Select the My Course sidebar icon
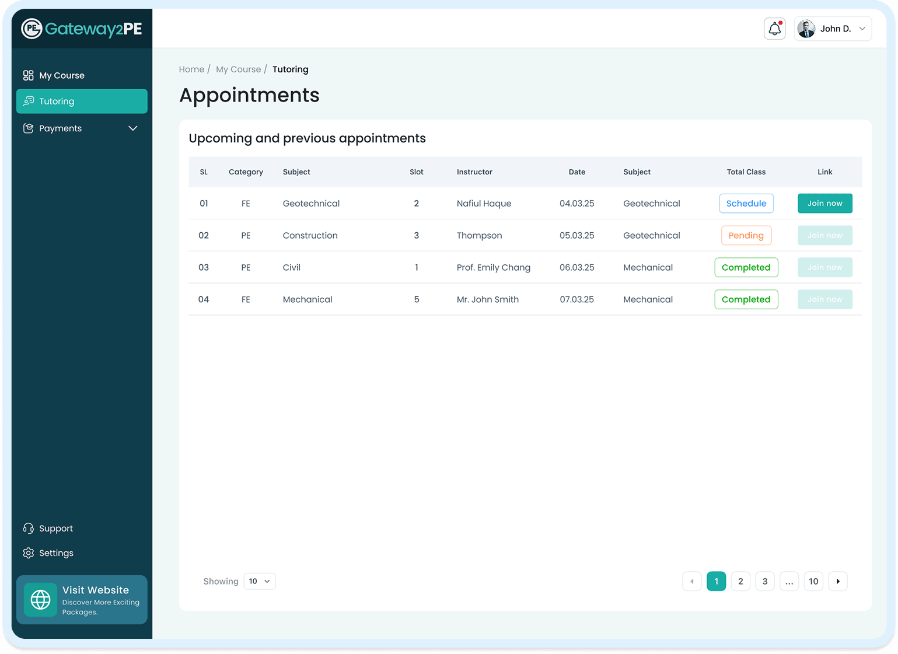898x654 pixels. [28, 75]
